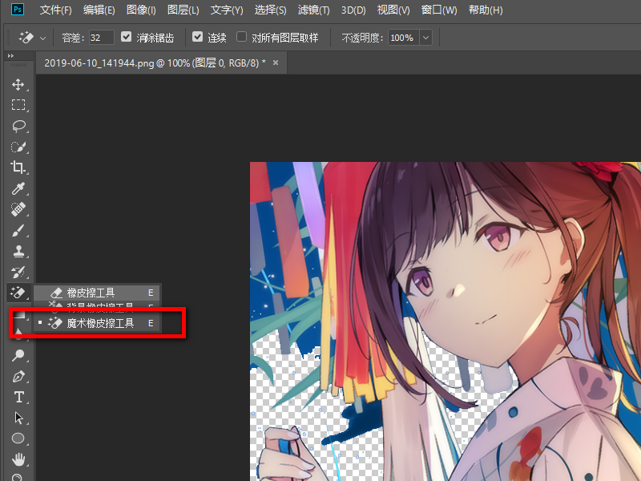Open the opacity slider dropdown arrow
The width and height of the screenshot is (641, 481).
425,38
